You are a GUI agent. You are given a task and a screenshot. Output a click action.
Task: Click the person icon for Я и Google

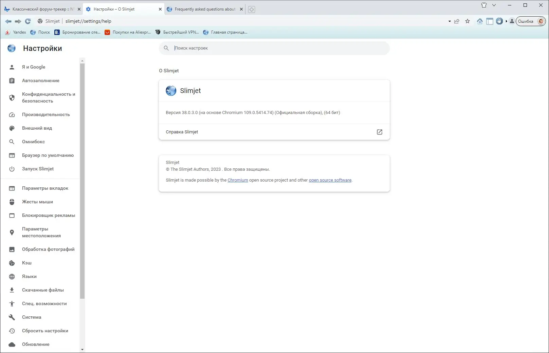(12, 67)
